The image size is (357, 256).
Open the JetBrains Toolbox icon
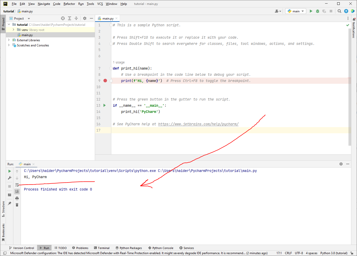(x=353, y=11)
